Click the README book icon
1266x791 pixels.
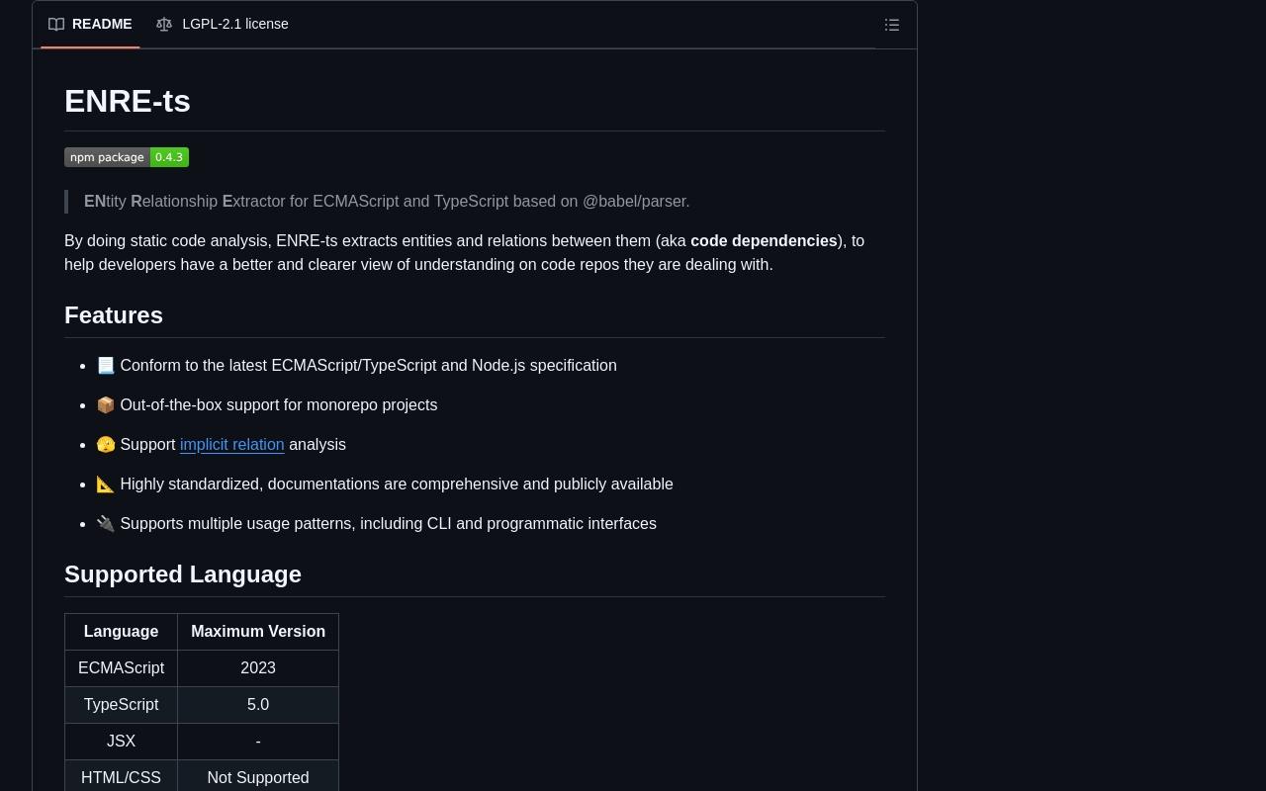[56, 24]
